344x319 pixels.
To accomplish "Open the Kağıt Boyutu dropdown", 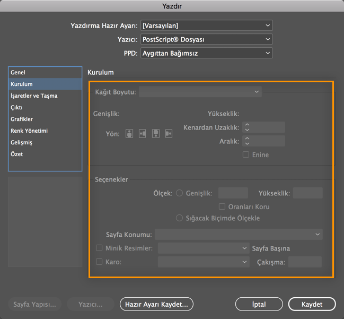I will point(200,92).
